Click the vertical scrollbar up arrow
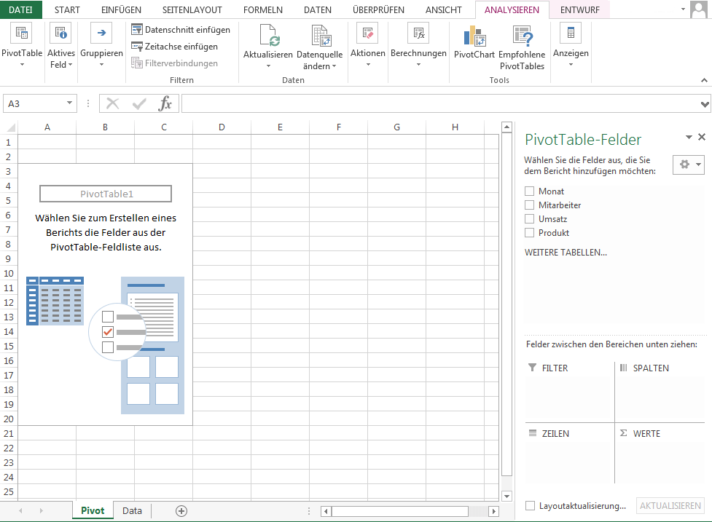The width and height of the screenshot is (712, 522). 506,127
